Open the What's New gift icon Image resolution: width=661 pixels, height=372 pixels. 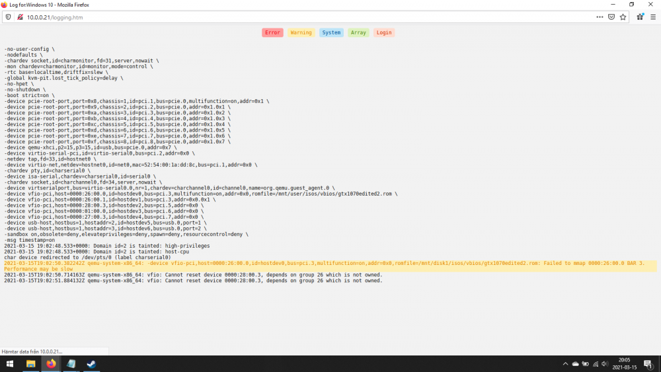pos(641,17)
